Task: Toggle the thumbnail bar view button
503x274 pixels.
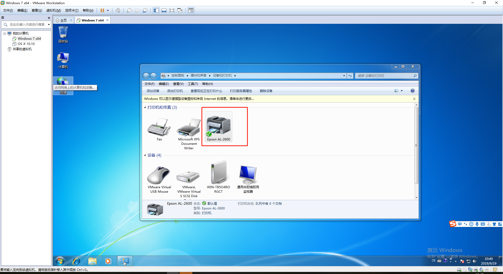Action: 164,10
